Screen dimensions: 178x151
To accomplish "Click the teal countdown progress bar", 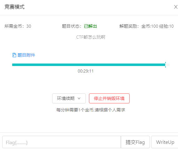I will coord(91,65).
